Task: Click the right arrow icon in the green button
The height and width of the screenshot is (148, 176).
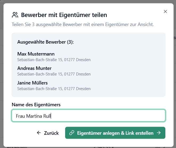Action: tap(159, 133)
